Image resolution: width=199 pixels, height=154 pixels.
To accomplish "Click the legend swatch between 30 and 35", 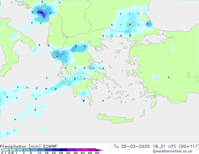I will 71,150.
